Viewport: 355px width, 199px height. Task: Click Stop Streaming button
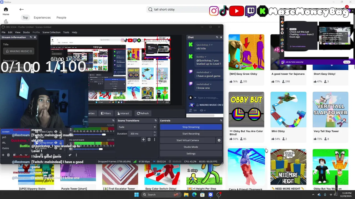(x=191, y=127)
